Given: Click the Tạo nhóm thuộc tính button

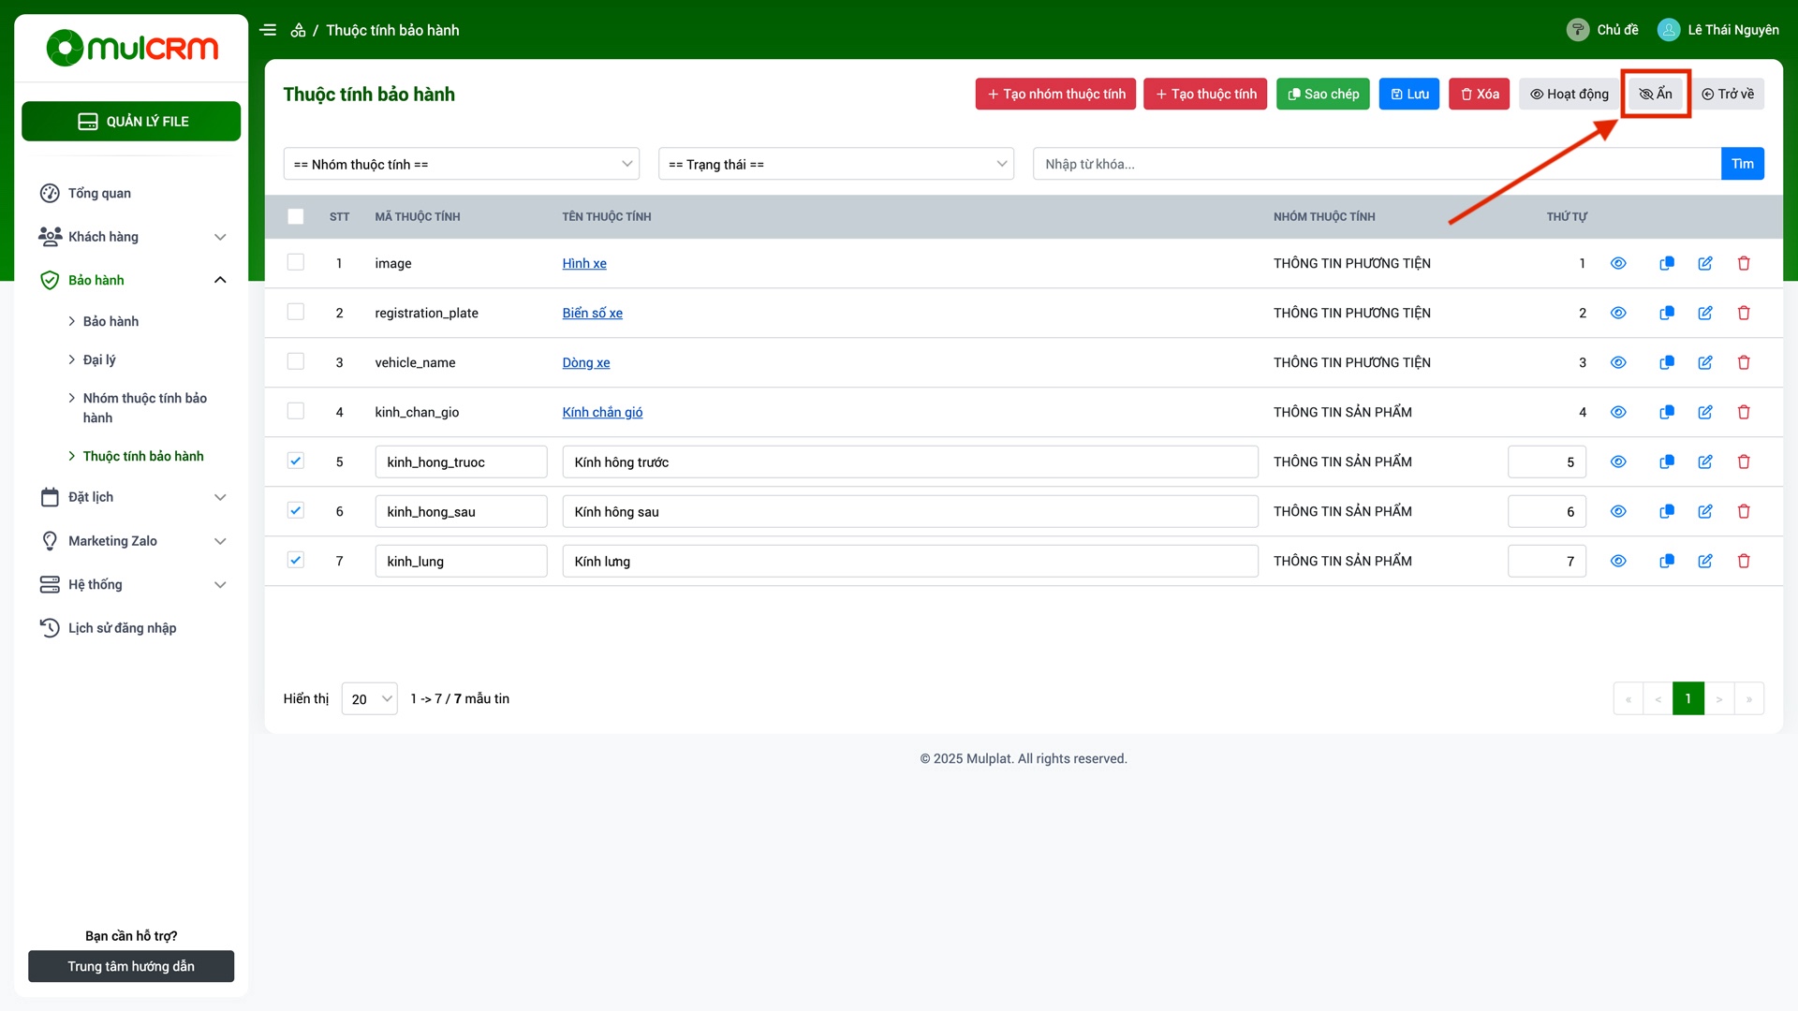Looking at the screenshot, I should [x=1055, y=94].
